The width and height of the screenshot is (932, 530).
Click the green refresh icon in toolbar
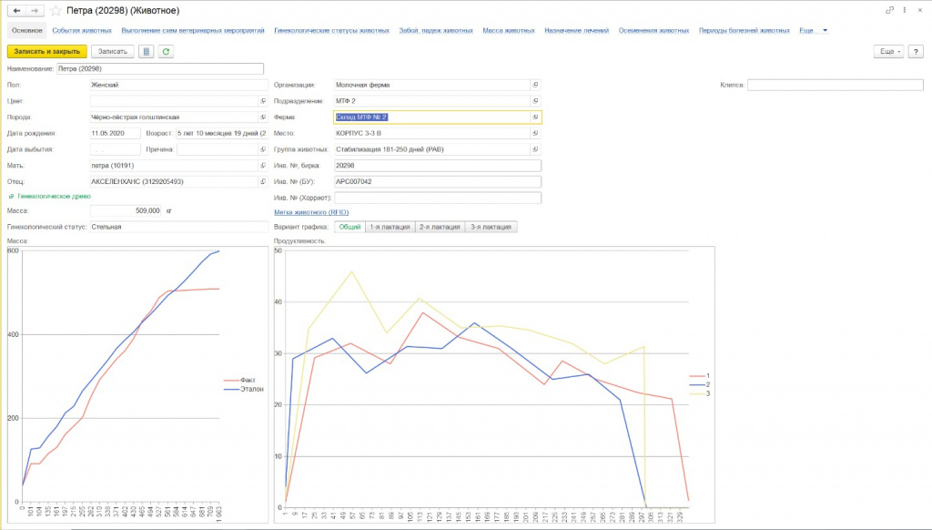click(x=166, y=52)
